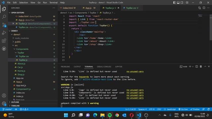
Task: Maximize the panel size chevron
Action: click(205, 66)
